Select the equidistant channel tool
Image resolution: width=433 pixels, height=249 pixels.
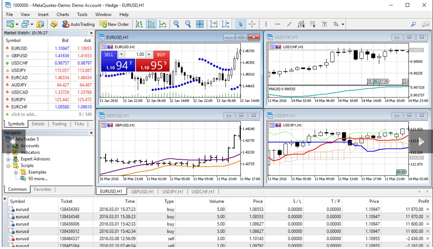pyautogui.click(x=301, y=24)
